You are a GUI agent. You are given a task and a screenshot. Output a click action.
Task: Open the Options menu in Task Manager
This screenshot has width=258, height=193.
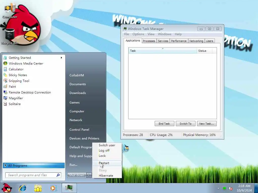(x=138, y=34)
